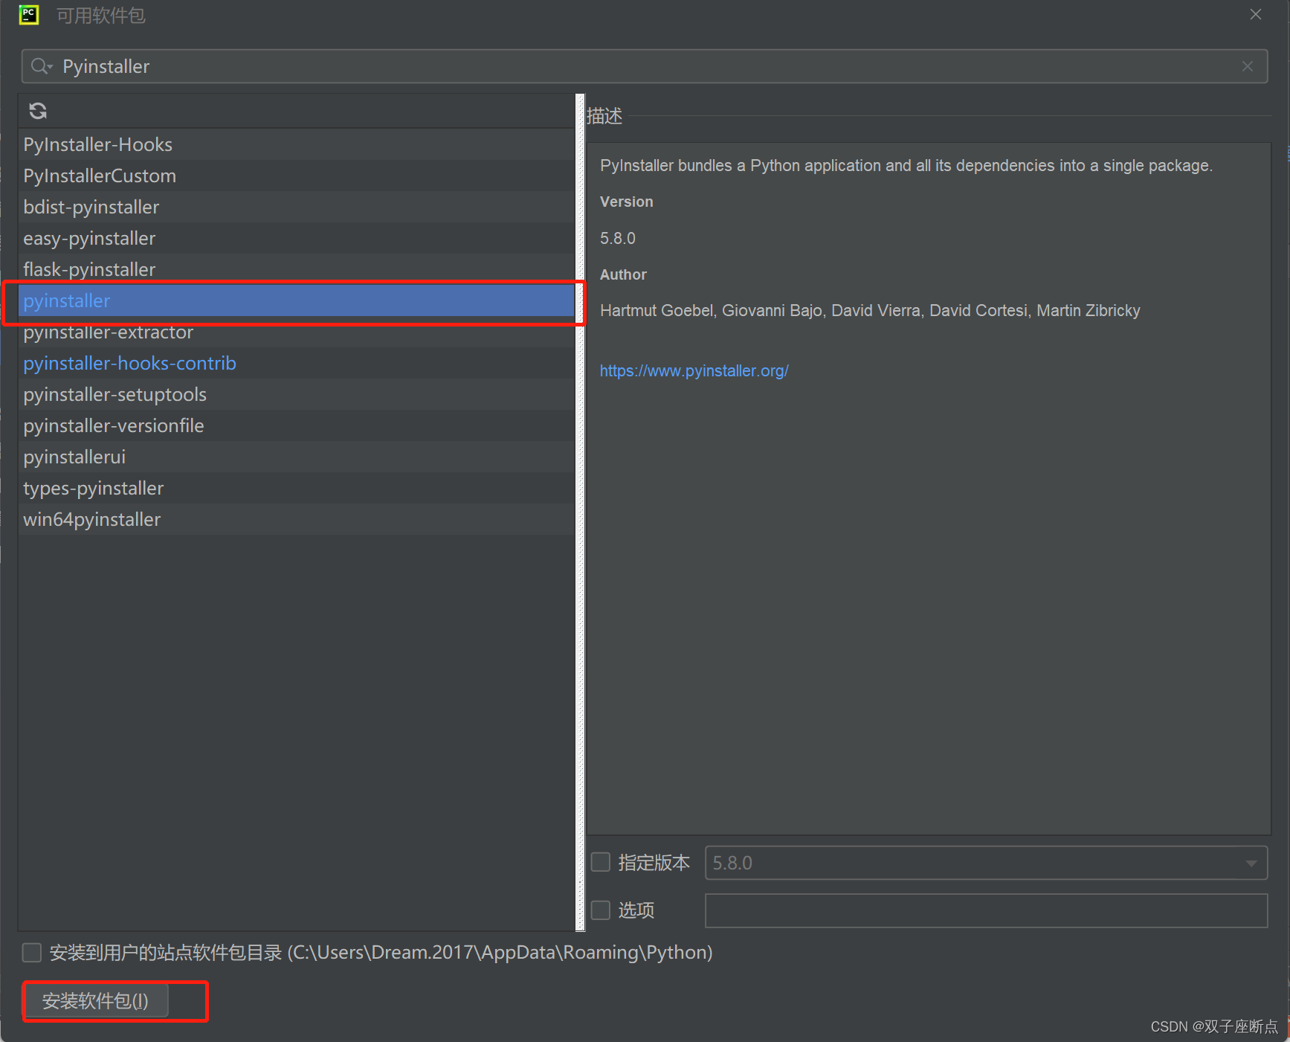
Task: Click the search magnifier icon
Action: 41,66
